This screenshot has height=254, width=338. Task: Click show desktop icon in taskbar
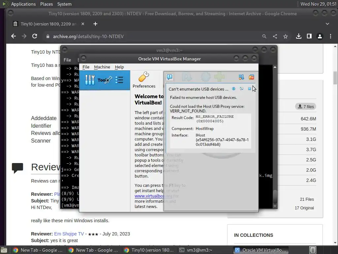4,250
